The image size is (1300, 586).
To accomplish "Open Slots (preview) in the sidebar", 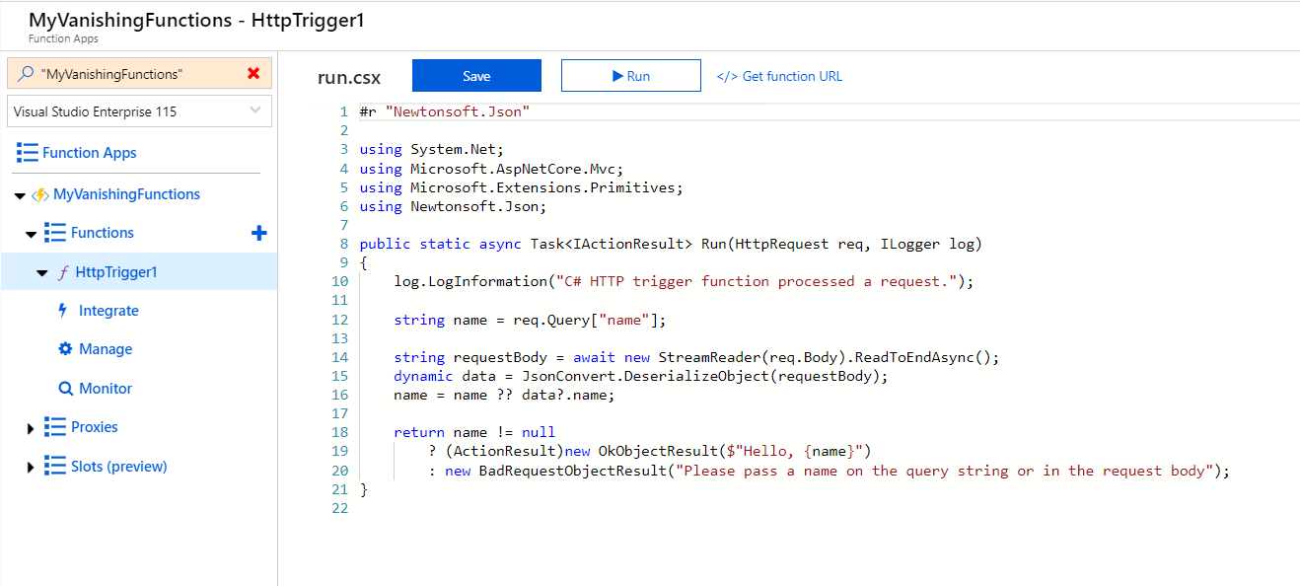I will (x=119, y=467).
